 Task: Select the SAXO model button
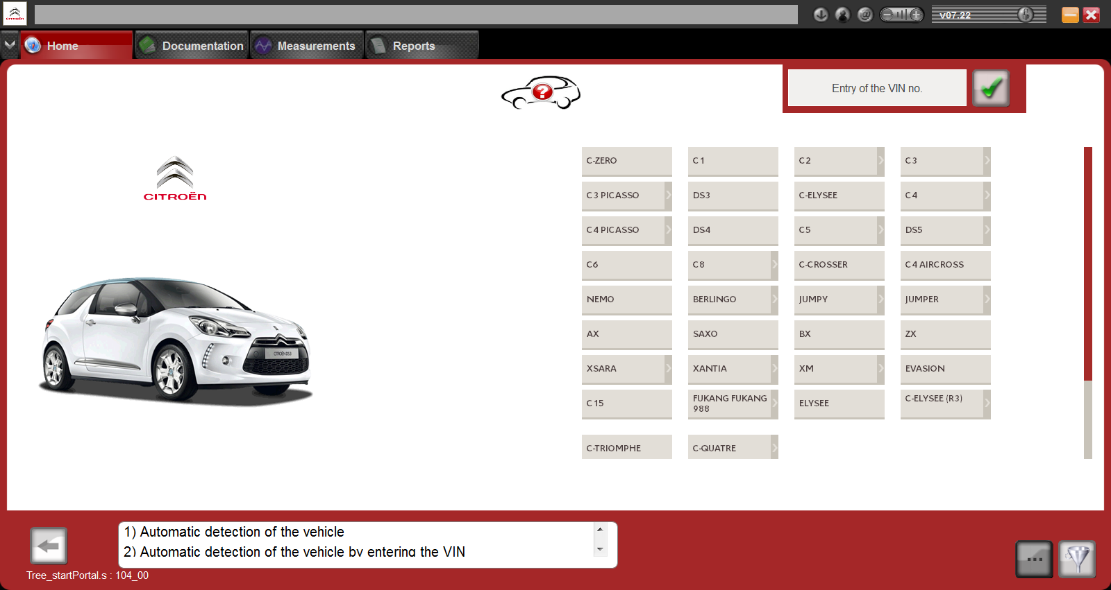point(733,334)
